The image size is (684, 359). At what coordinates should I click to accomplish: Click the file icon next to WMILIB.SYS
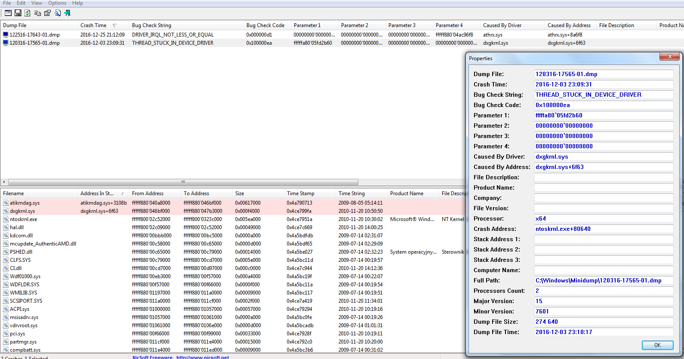click(x=6, y=292)
